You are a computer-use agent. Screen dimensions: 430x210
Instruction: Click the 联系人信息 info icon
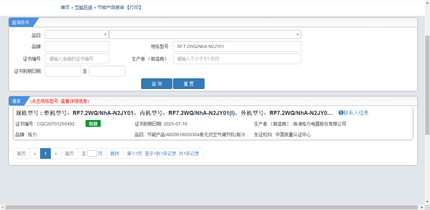click(341, 113)
